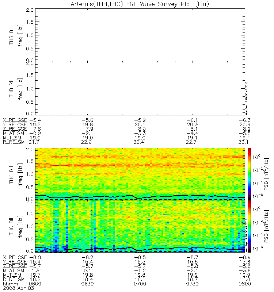
Task: Click the THB R_RE_SM value '21.7'
Action: click(34, 142)
